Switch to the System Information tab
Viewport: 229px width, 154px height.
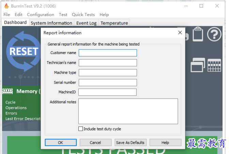[51, 23]
